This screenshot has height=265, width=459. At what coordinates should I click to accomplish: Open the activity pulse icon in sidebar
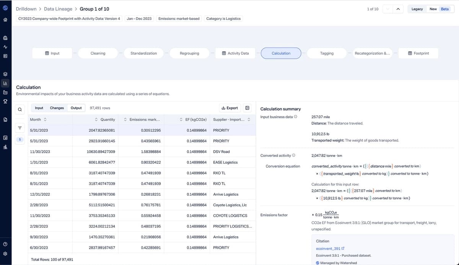[5, 47]
